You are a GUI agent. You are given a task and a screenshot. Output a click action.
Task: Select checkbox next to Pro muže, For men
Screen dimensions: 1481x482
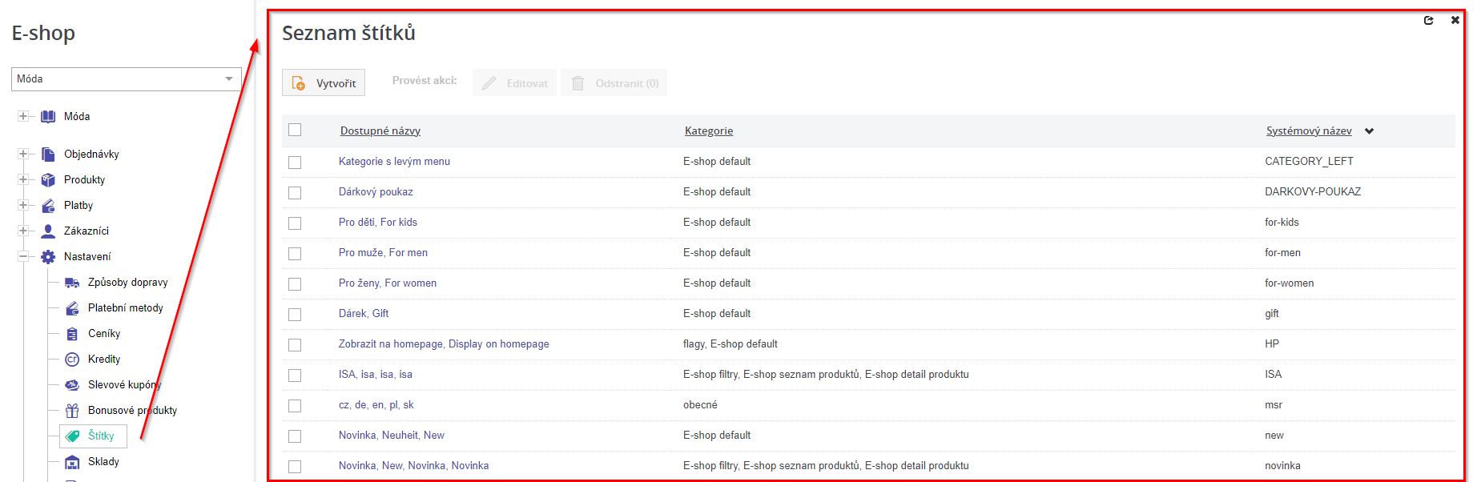click(x=295, y=253)
